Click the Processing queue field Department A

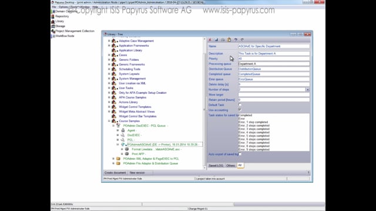click(274, 64)
